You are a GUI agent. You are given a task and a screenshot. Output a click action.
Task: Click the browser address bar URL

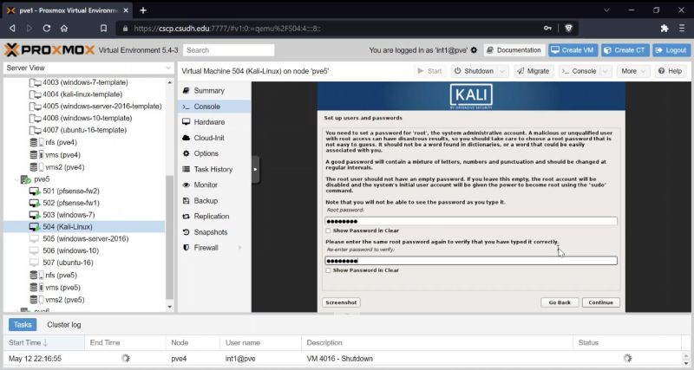[x=227, y=29]
